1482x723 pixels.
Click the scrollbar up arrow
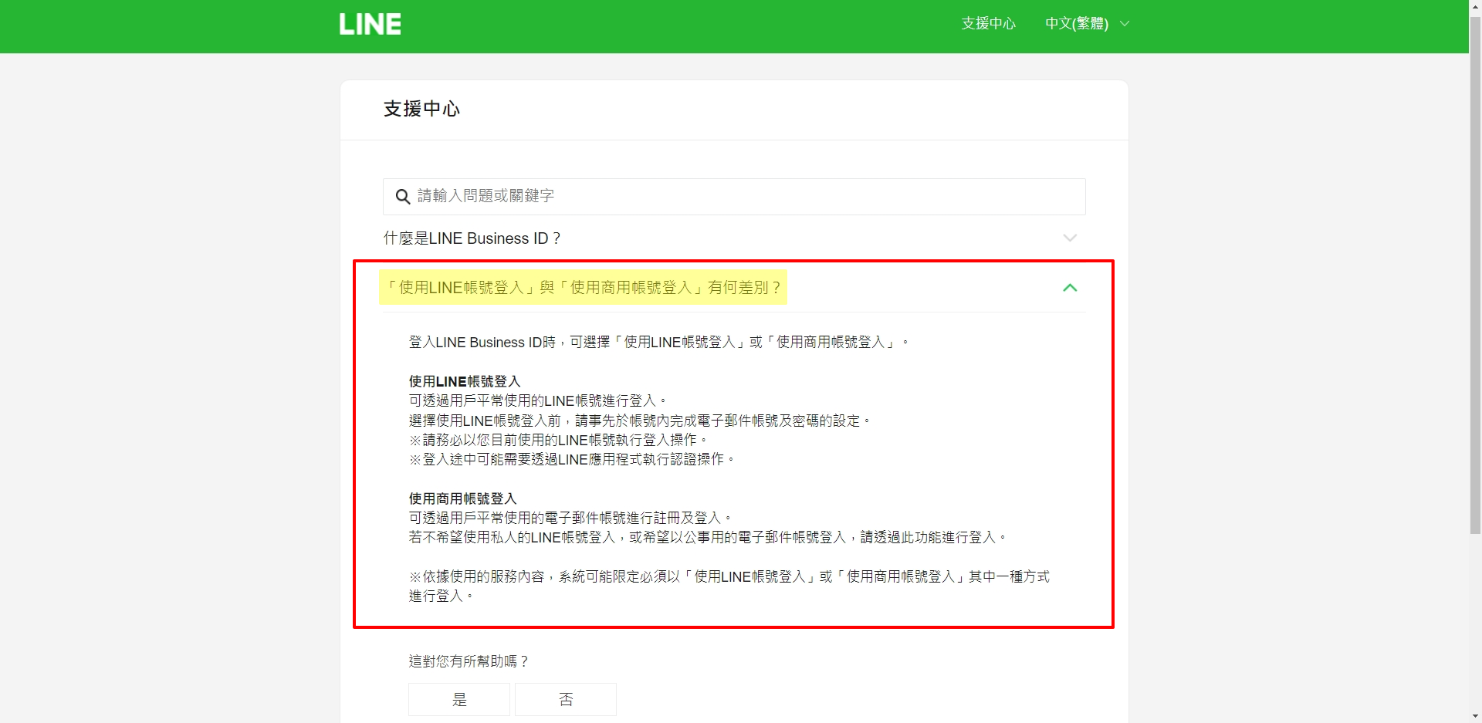click(x=1475, y=6)
